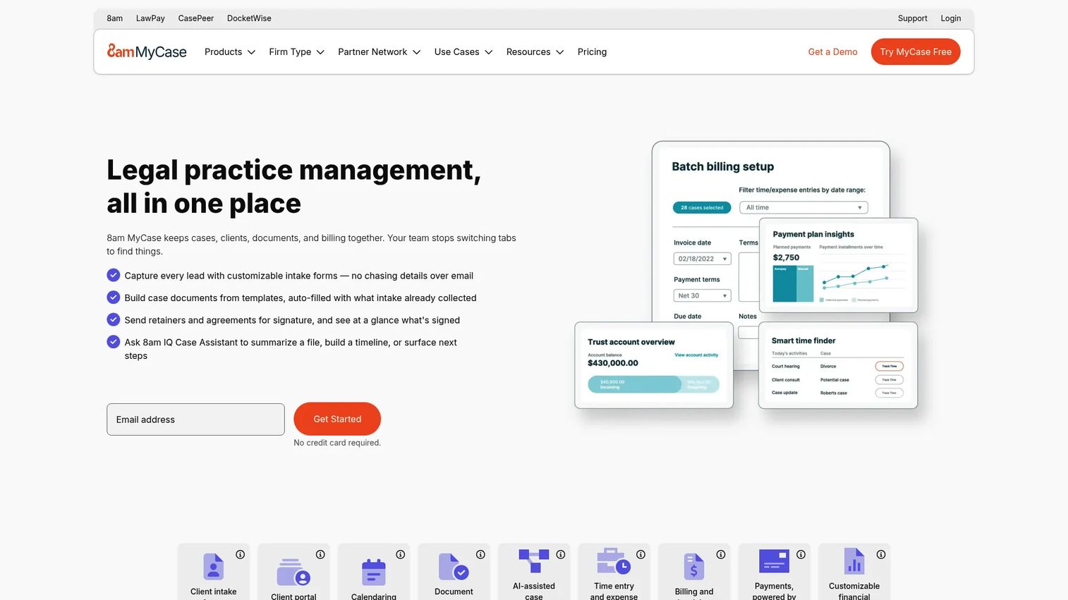Expand the Products dropdown menu

click(x=230, y=52)
